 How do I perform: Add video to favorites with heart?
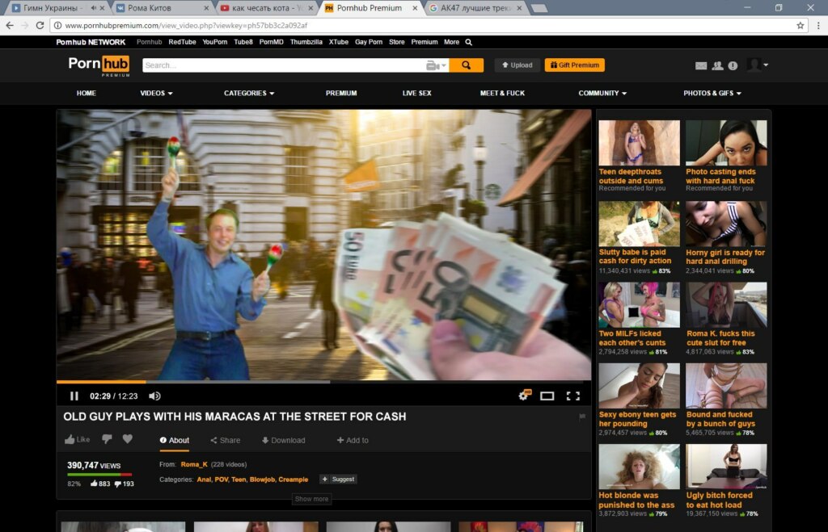coord(128,439)
